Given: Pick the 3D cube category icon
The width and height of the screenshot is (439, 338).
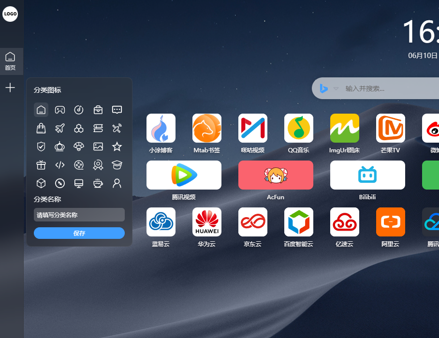Looking at the screenshot, I should pyautogui.click(x=41, y=183).
